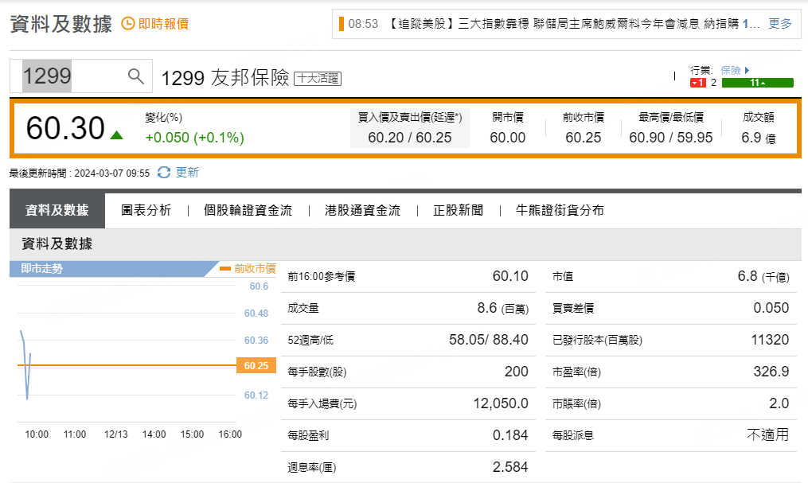Click the red down-count badge

click(x=697, y=83)
